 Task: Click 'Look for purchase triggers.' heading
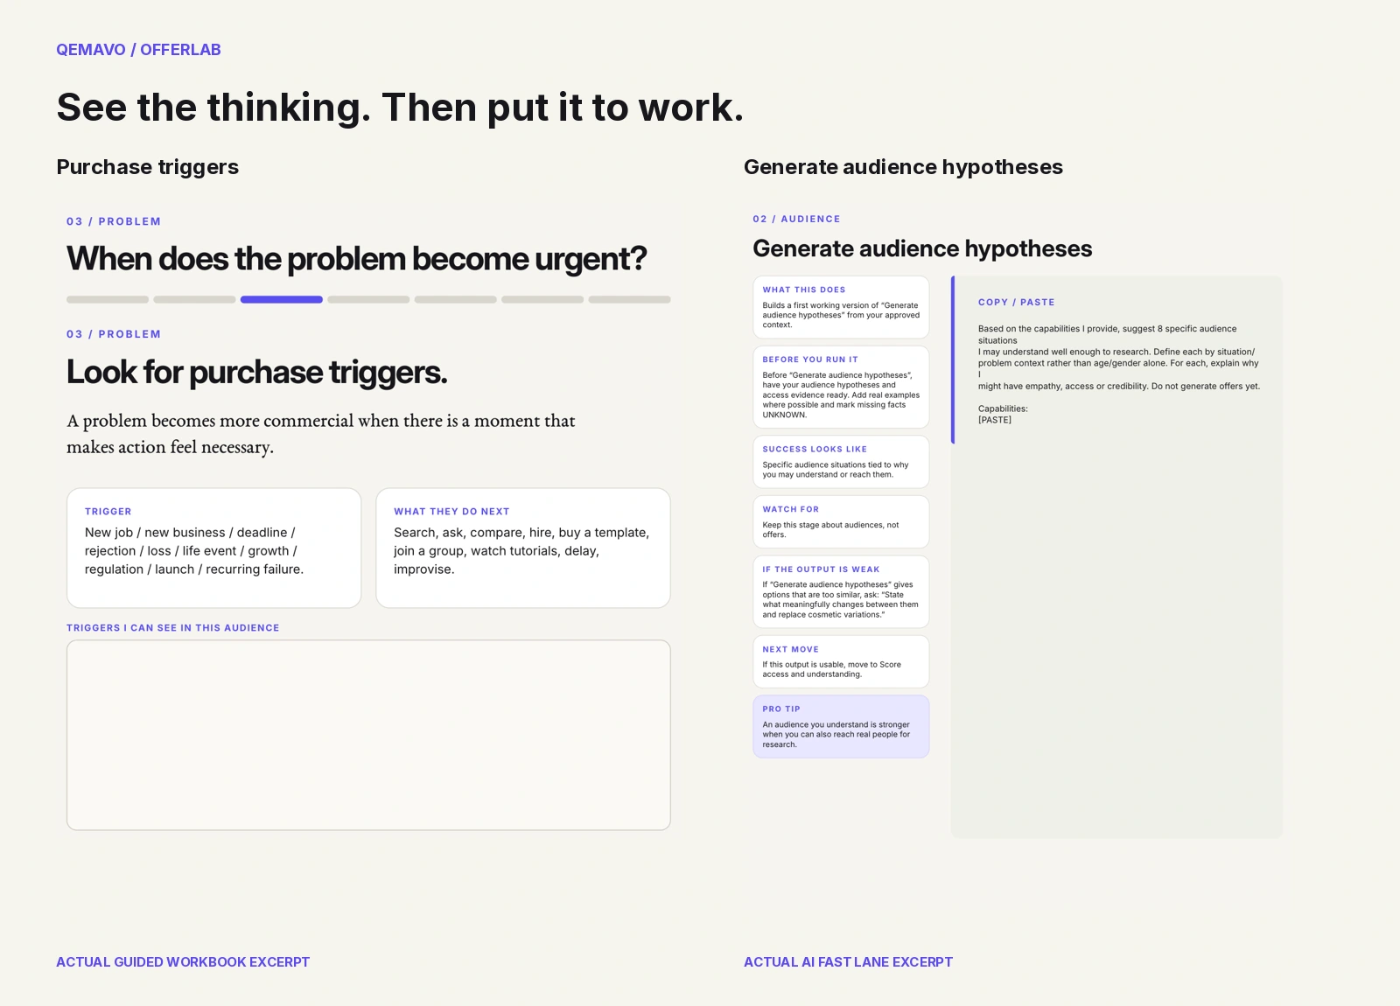pyautogui.click(x=257, y=373)
